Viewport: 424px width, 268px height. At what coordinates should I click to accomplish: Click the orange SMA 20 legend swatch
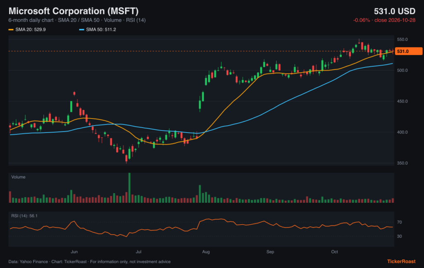(11, 30)
